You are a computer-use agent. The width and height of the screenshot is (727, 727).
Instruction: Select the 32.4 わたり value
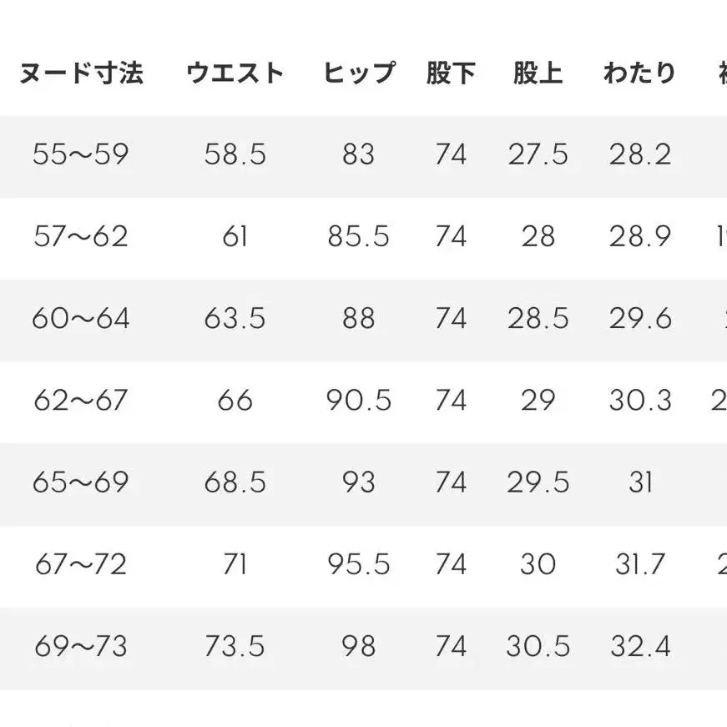pos(639,647)
